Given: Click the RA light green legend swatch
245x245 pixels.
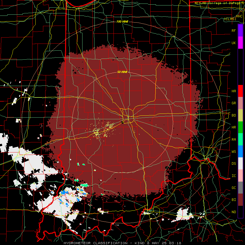Looking at the screenshot, I should (x=240, y=139).
